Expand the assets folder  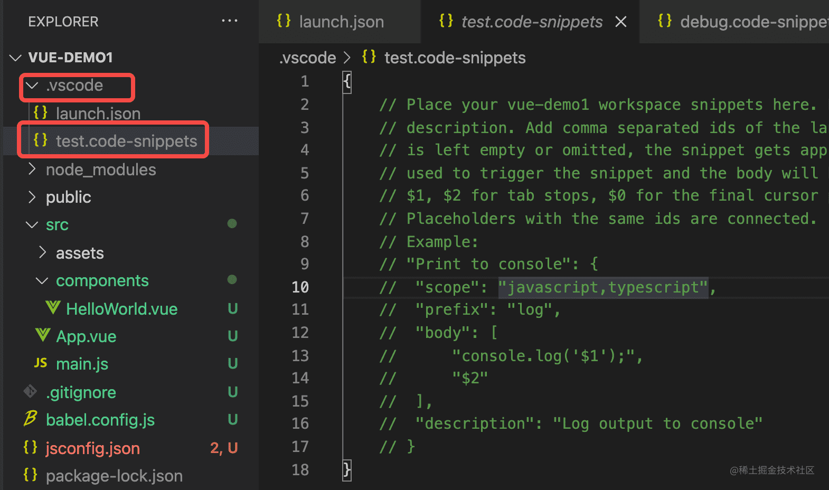(43, 252)
